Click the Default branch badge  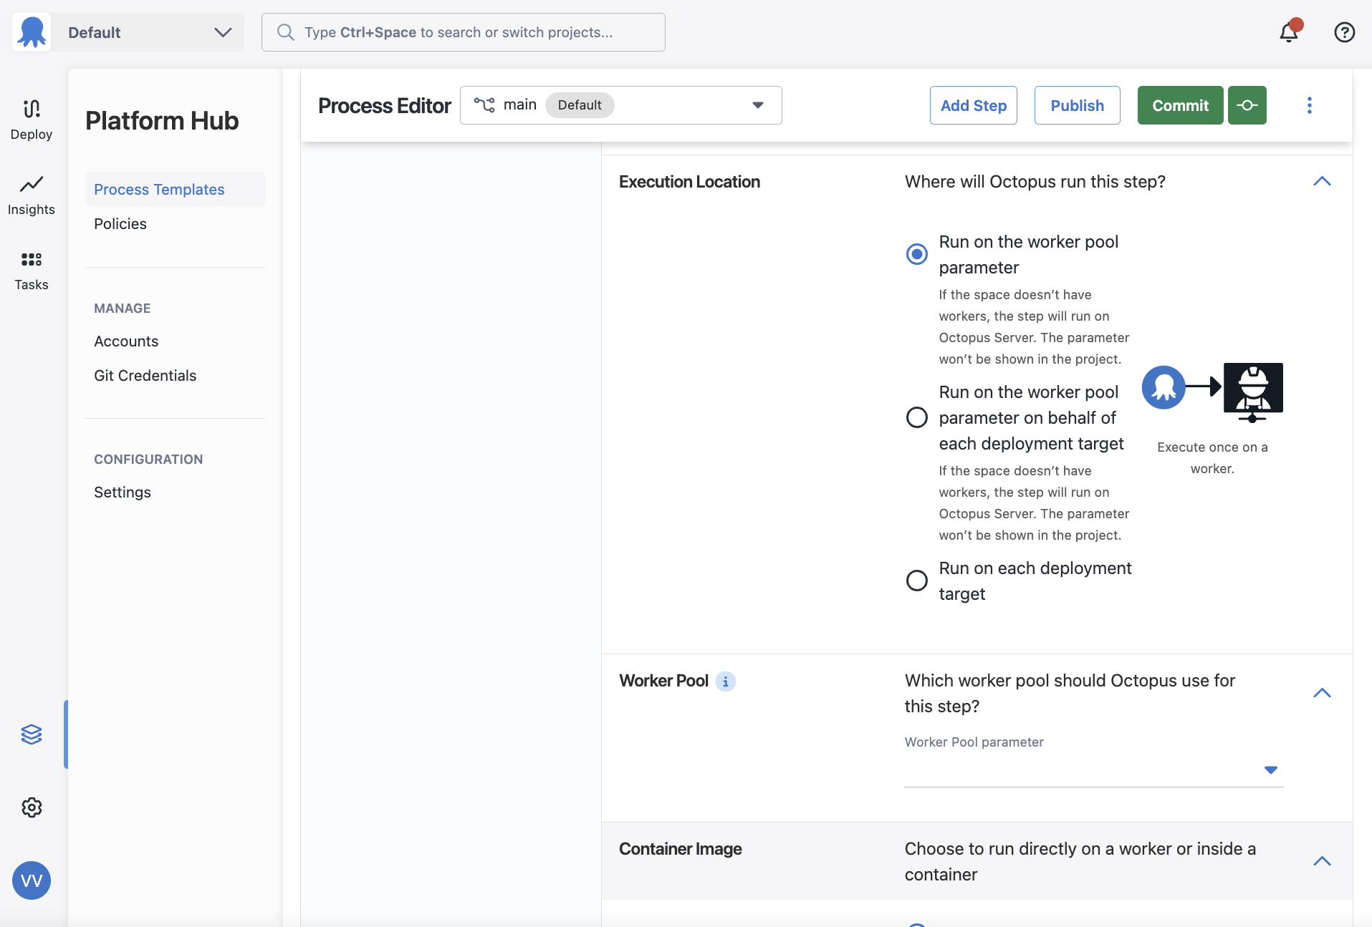[x=579, y=105]
